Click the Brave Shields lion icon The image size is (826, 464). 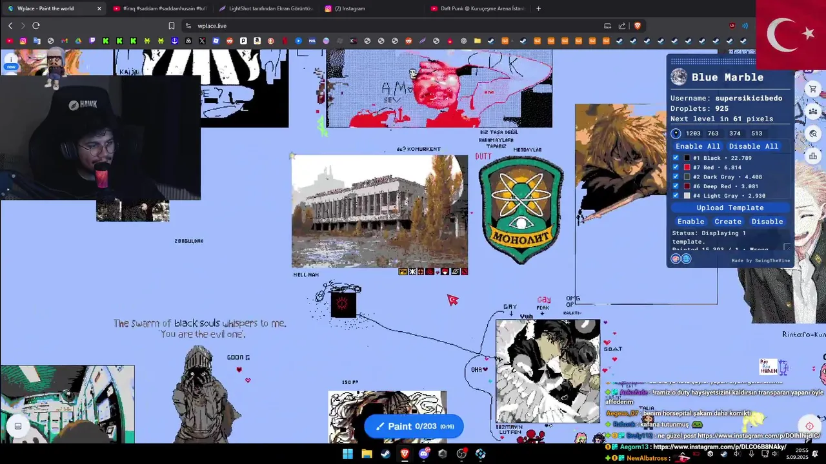638,26
